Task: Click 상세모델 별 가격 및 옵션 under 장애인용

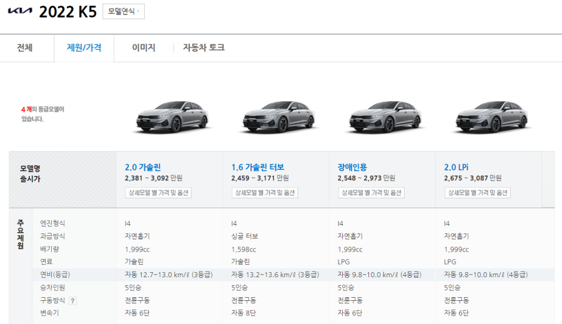Action: [x=371, y=193]
